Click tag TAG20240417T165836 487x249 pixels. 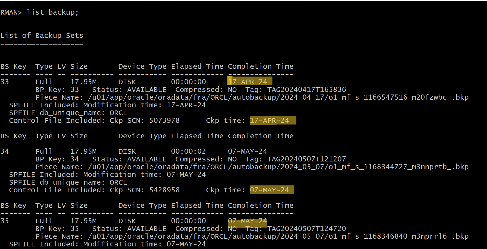pyautogui.click(x=307, y=90)
